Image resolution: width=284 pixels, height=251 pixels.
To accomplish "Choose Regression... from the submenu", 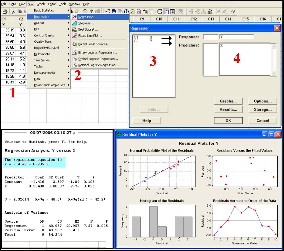I will tap(100, 17).
